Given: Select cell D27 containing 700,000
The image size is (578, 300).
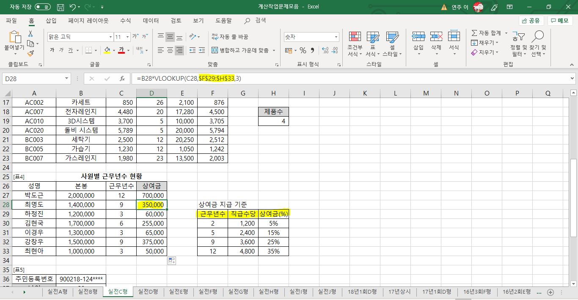Looking at the screenshot, I should 151,195.
